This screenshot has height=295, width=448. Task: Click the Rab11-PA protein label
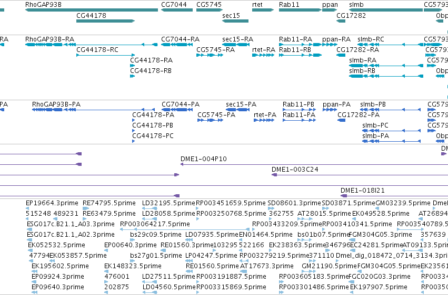299,115
